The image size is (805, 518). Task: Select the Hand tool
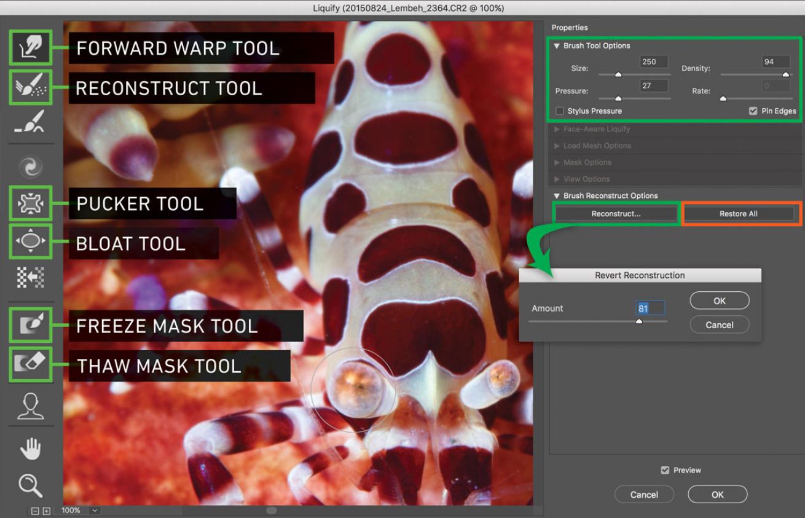coord(30,449)
